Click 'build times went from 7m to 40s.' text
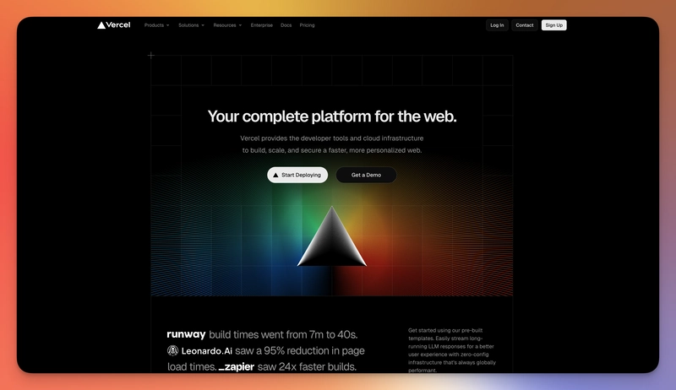 pyautogui.click(x=283, y=334)
